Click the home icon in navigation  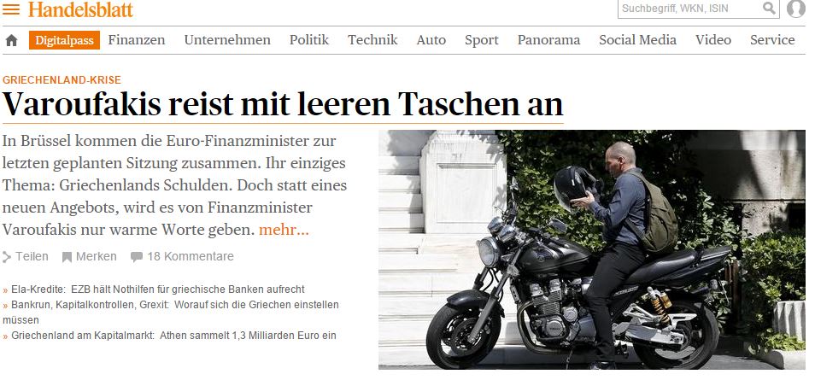point(11,40)
